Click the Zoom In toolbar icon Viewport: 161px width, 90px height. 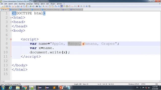click(43, 6)
